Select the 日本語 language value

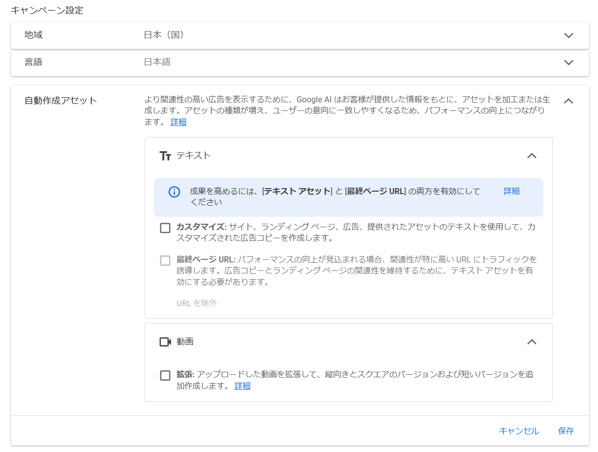(x=157, y=62)
